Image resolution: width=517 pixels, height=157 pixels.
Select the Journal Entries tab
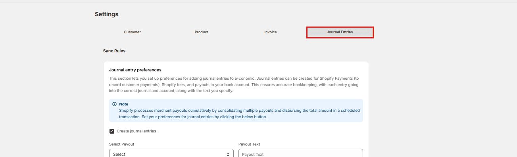[x=340, y=32]
